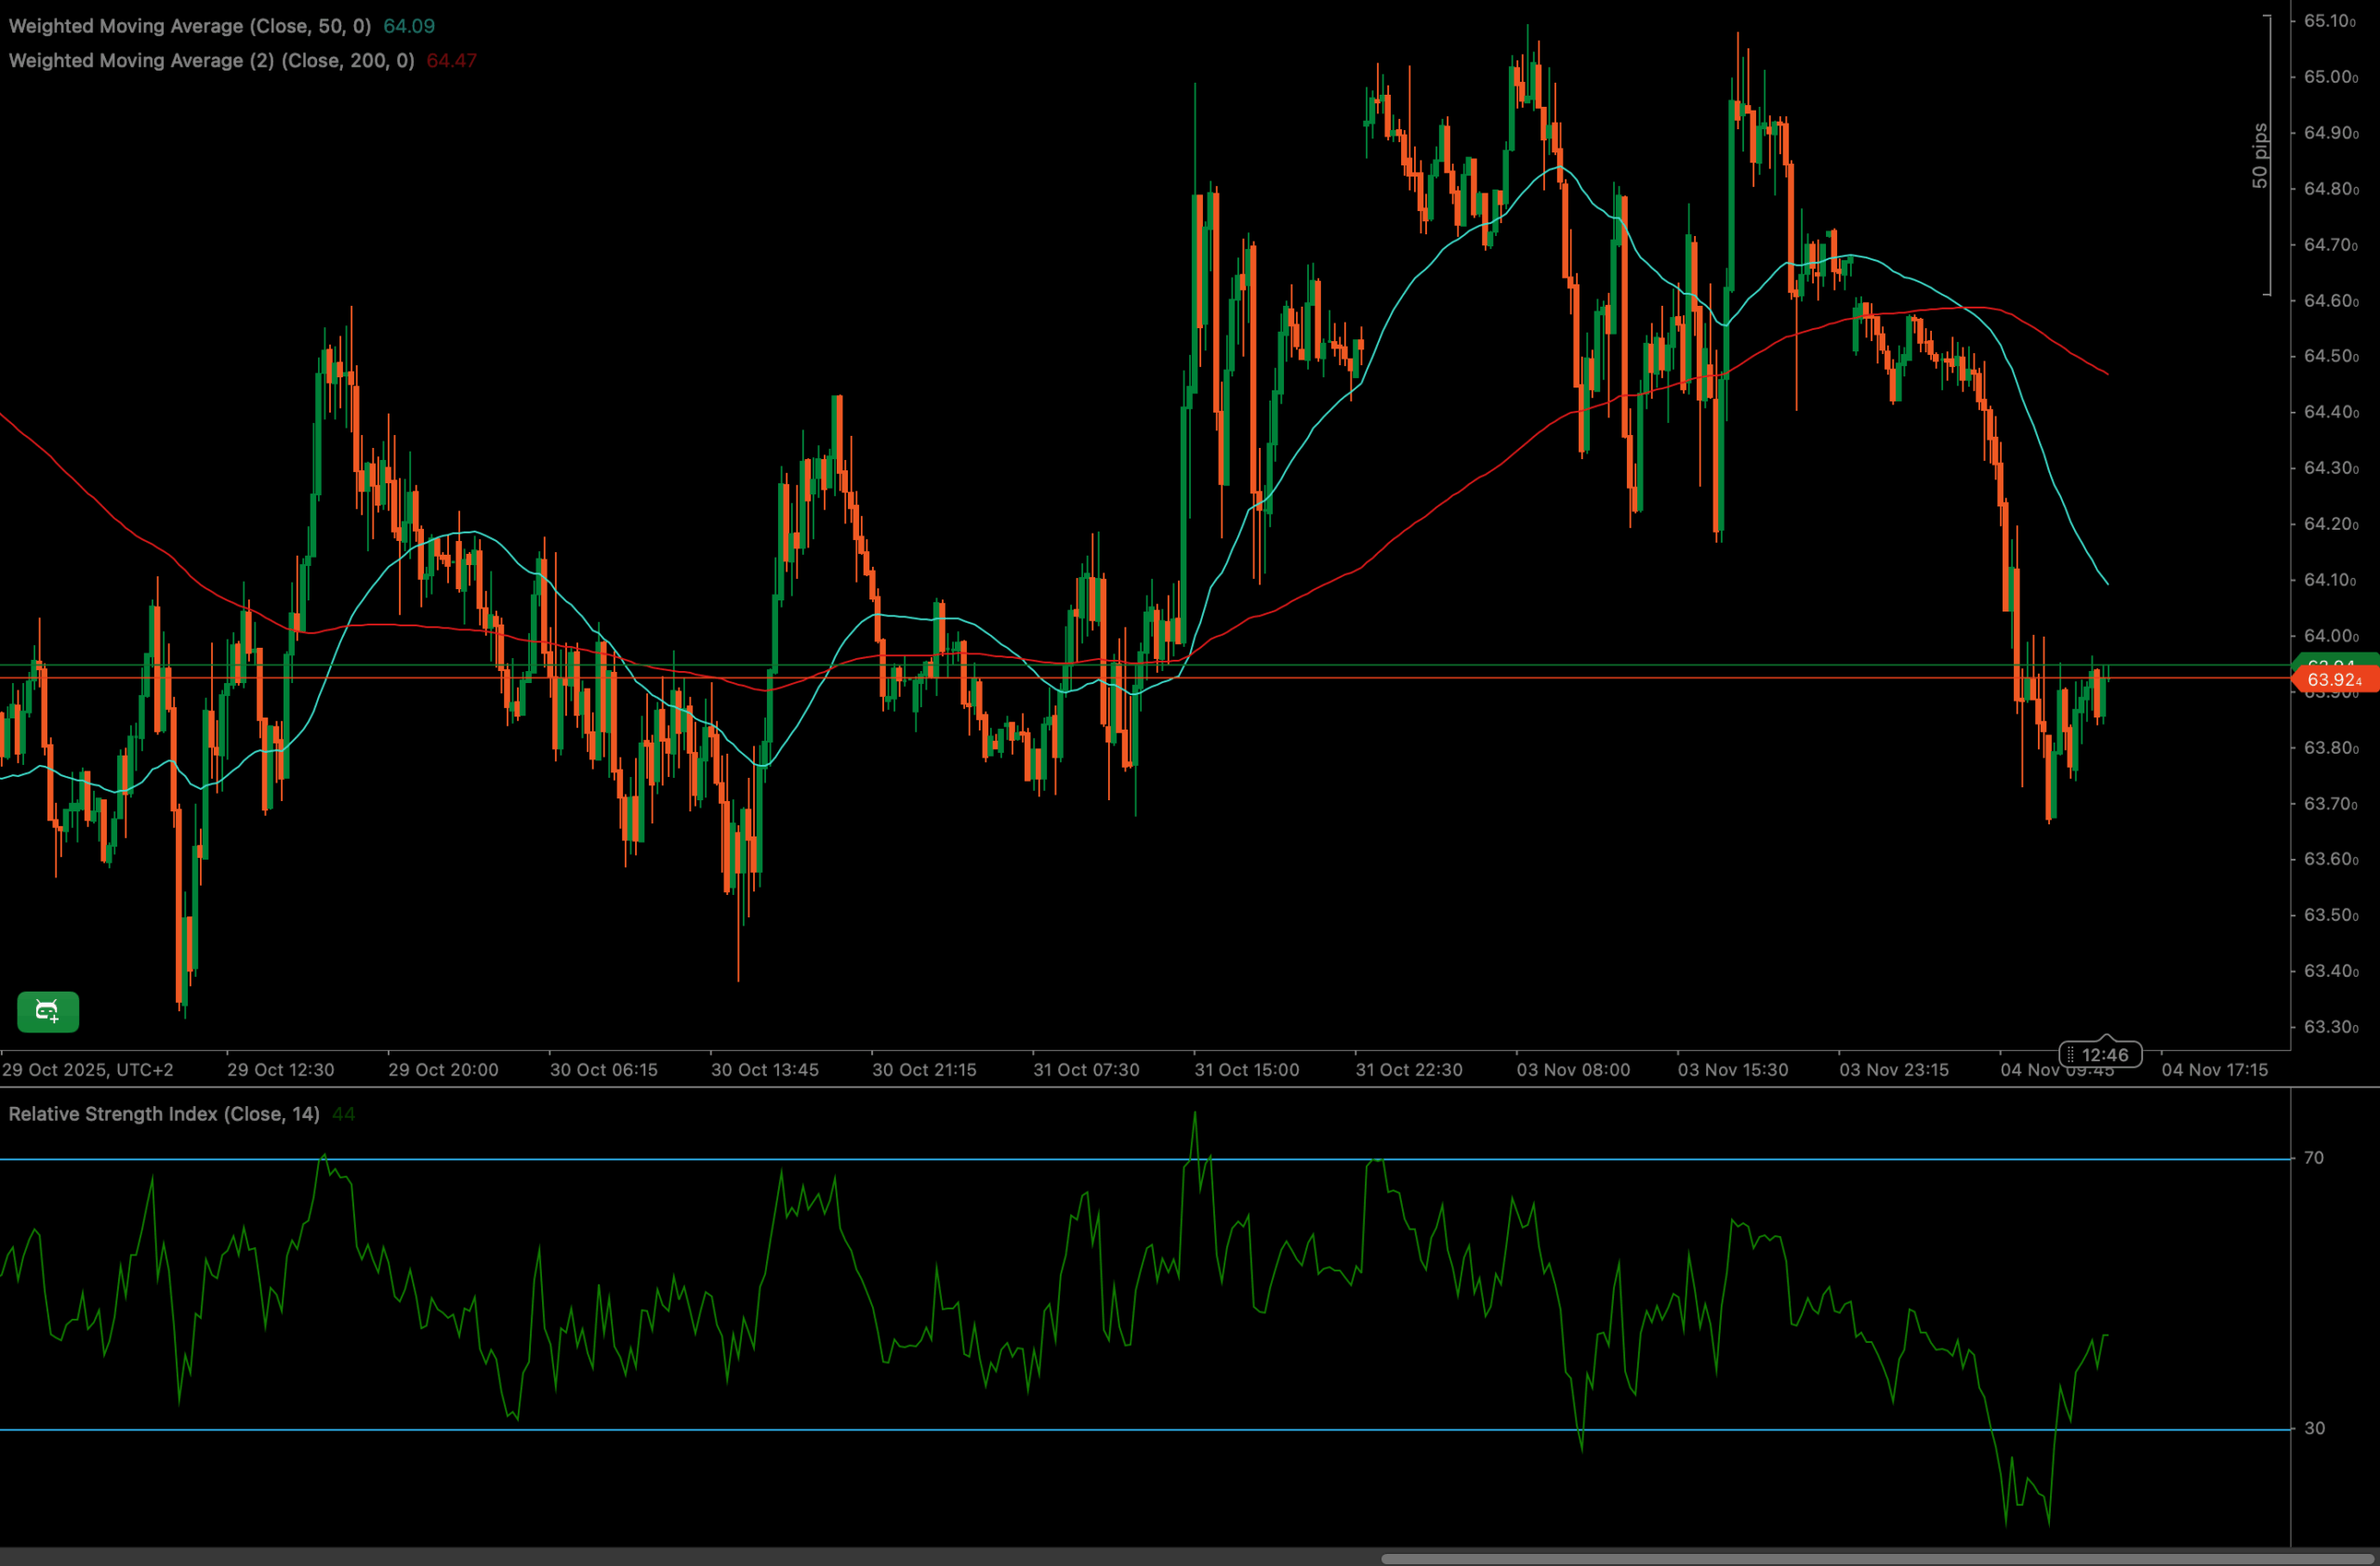This screenshot has height=1566, width=2380.
Task: Select the Weighted Moving Average (2) 200 label
Action: coord(211,61)
